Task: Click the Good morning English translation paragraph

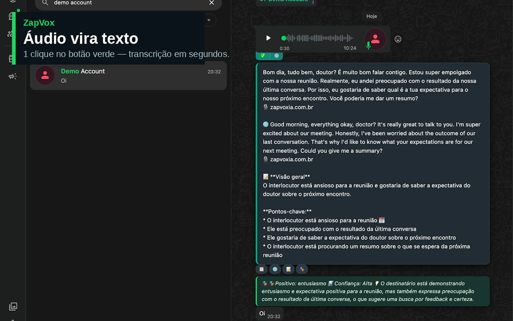Action: point(372,137)
